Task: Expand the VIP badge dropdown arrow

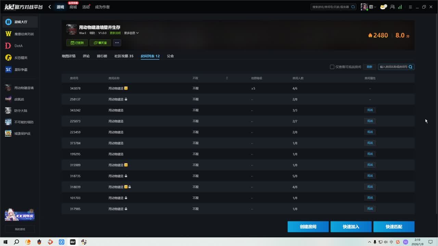Action: coord(375,7)
